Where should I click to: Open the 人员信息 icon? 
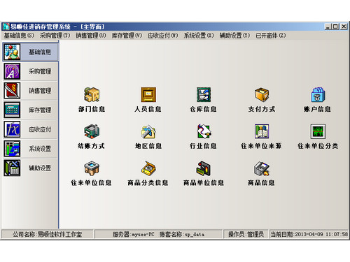pyautogui.click(x=148, y=94)
